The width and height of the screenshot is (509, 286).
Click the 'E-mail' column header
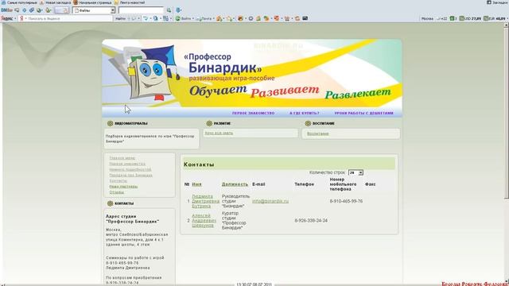click(x=258, y=184)
